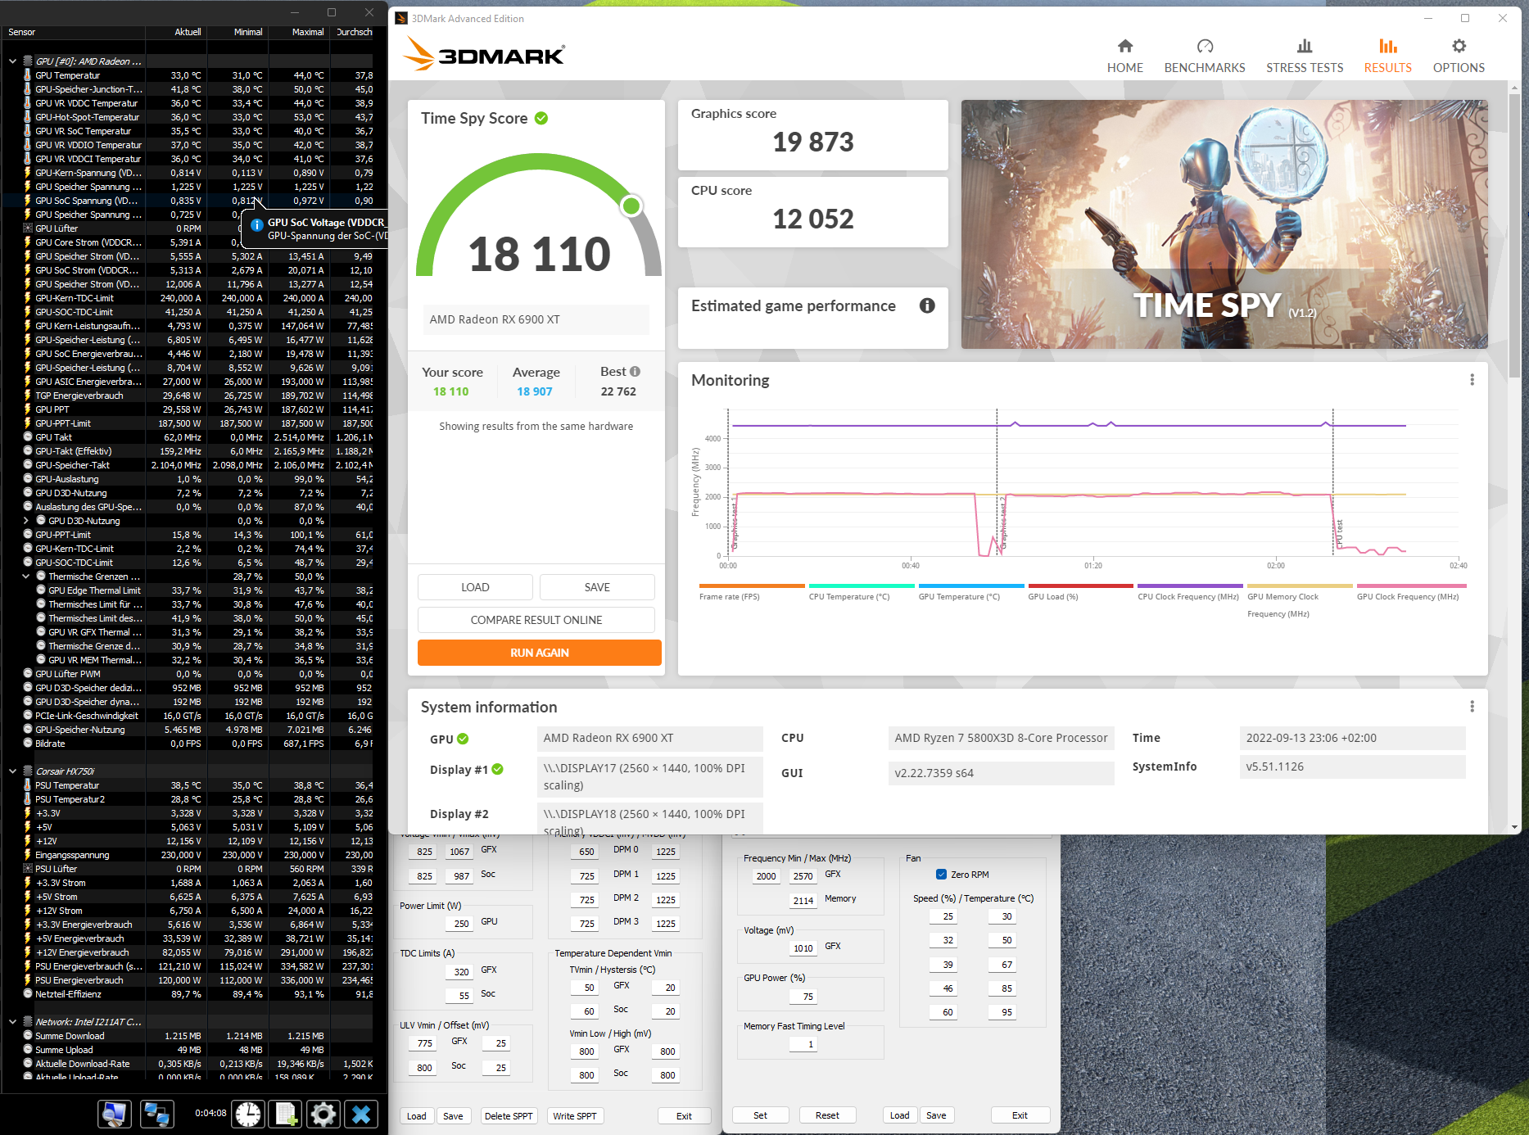This screenshot has height=1135, width=1529.
Task: Open HWiNFO summary with the magnifier monitor icon
Action: click(x=114, y=1114)
